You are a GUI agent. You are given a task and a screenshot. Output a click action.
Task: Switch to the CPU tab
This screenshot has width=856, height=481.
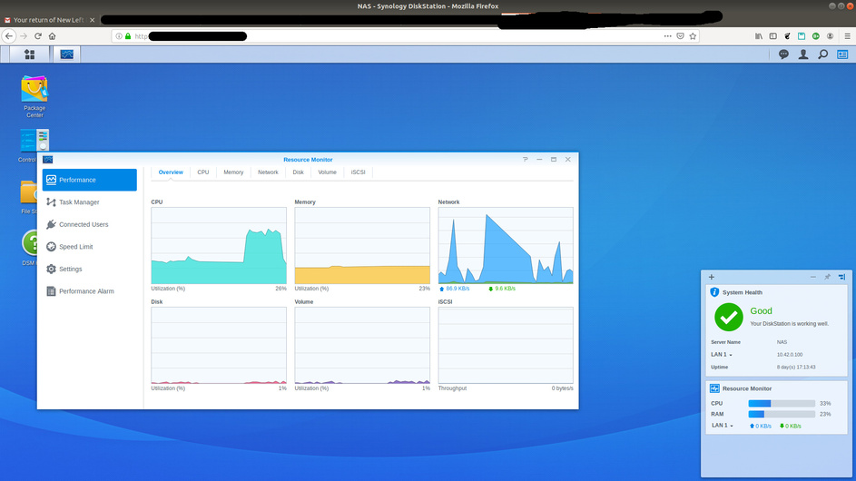click(203, 172)
